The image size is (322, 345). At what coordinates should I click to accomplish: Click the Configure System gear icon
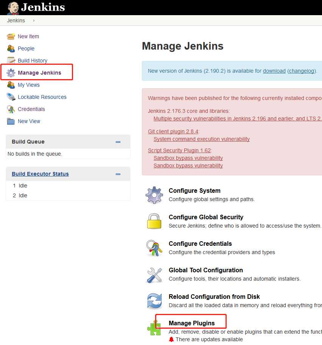[x=154, y=195]
